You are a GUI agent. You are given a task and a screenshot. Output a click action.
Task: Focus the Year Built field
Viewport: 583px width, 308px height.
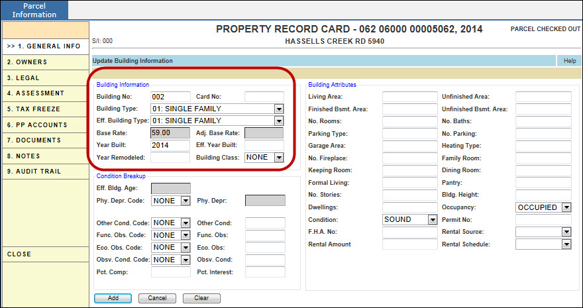click(x=170, y=145)
